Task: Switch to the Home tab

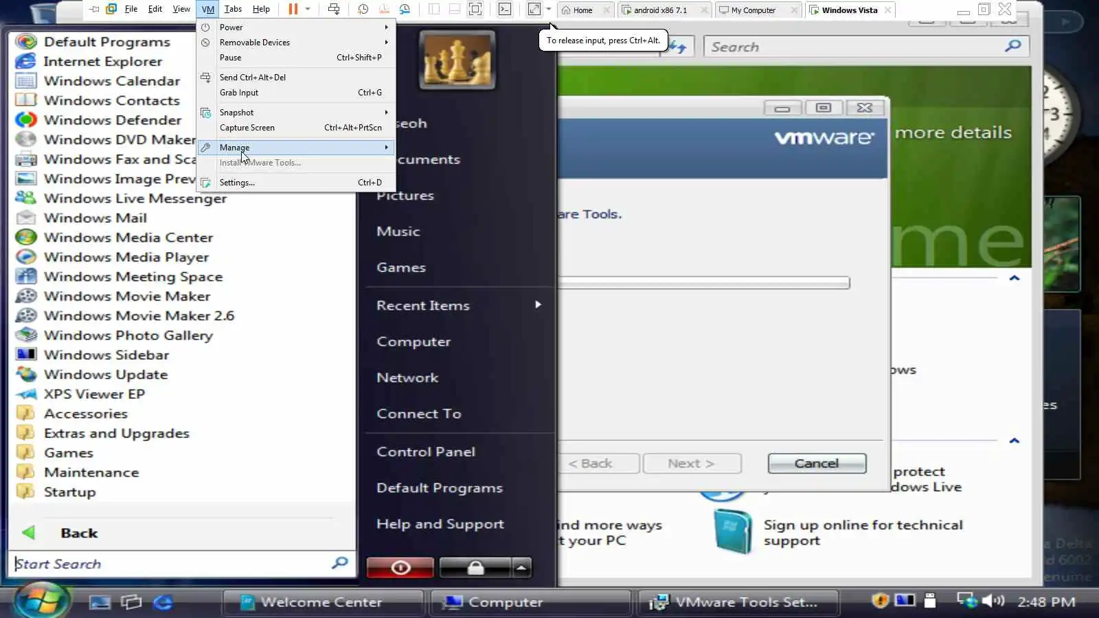Action: 582,10
